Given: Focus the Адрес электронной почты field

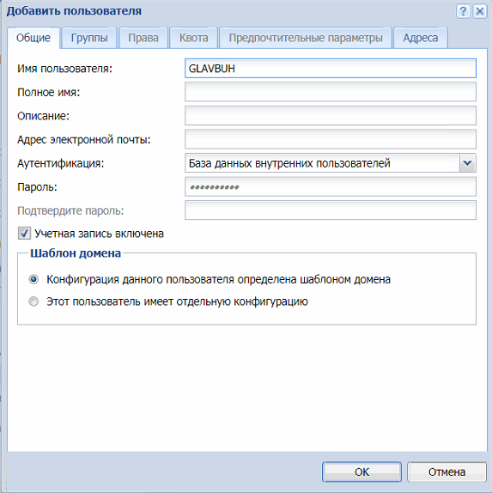Looking at the screenshot, I should click(331, 139).
